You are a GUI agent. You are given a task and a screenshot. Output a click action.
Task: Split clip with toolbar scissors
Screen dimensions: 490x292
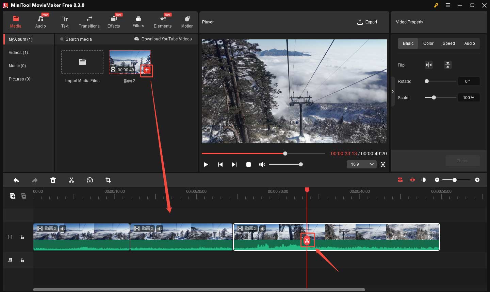71,180
